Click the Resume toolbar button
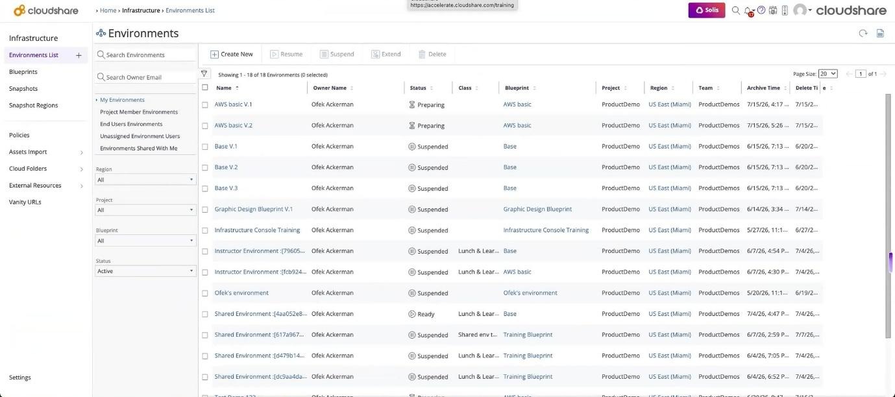Screen dimensions: 895x397 pyautogui.click(x=286, y=54)
